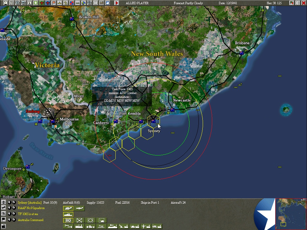The width and height of the screenshot is (307, 230).
Task: Click the aircraft row icon in bottom panel
Action: pyautogui.click(x=4, y=208)
